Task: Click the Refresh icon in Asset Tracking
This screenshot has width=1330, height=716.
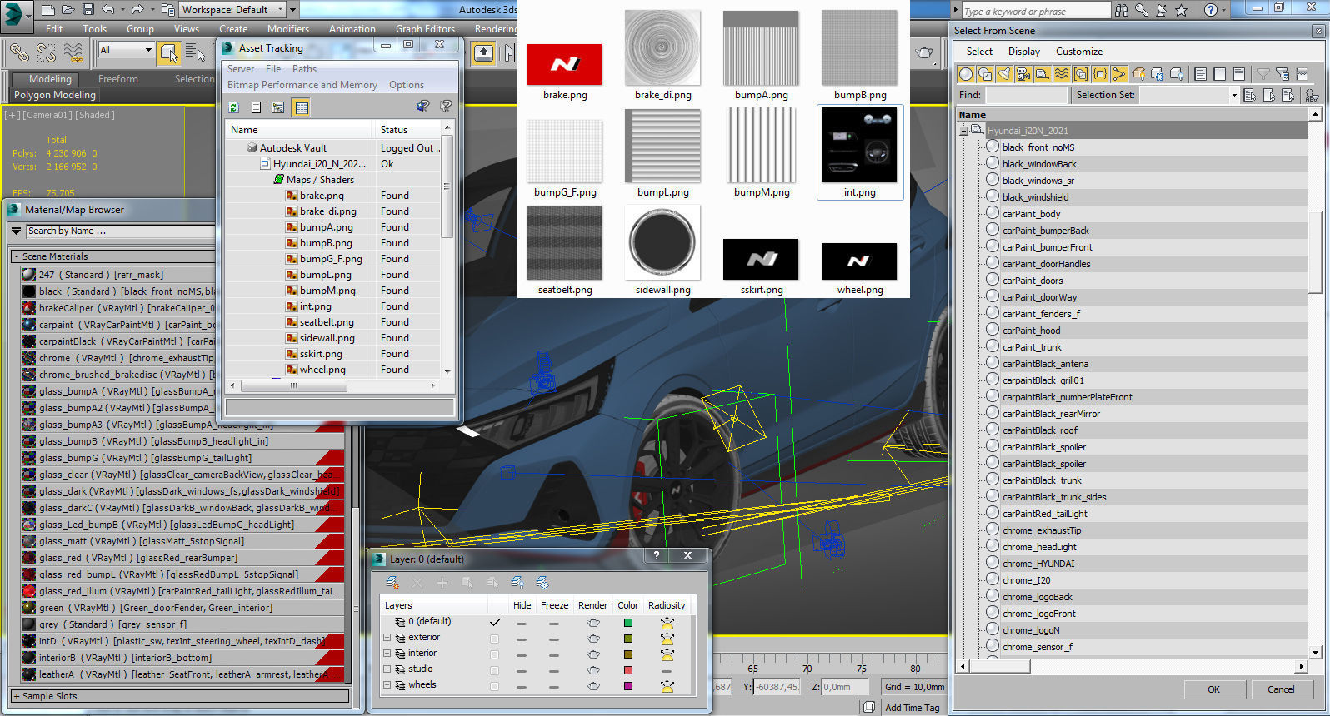Action: point(234,107)
